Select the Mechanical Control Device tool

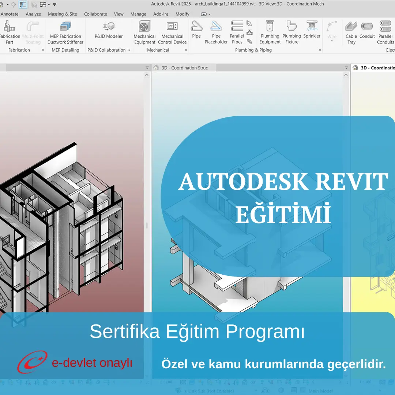172,33
